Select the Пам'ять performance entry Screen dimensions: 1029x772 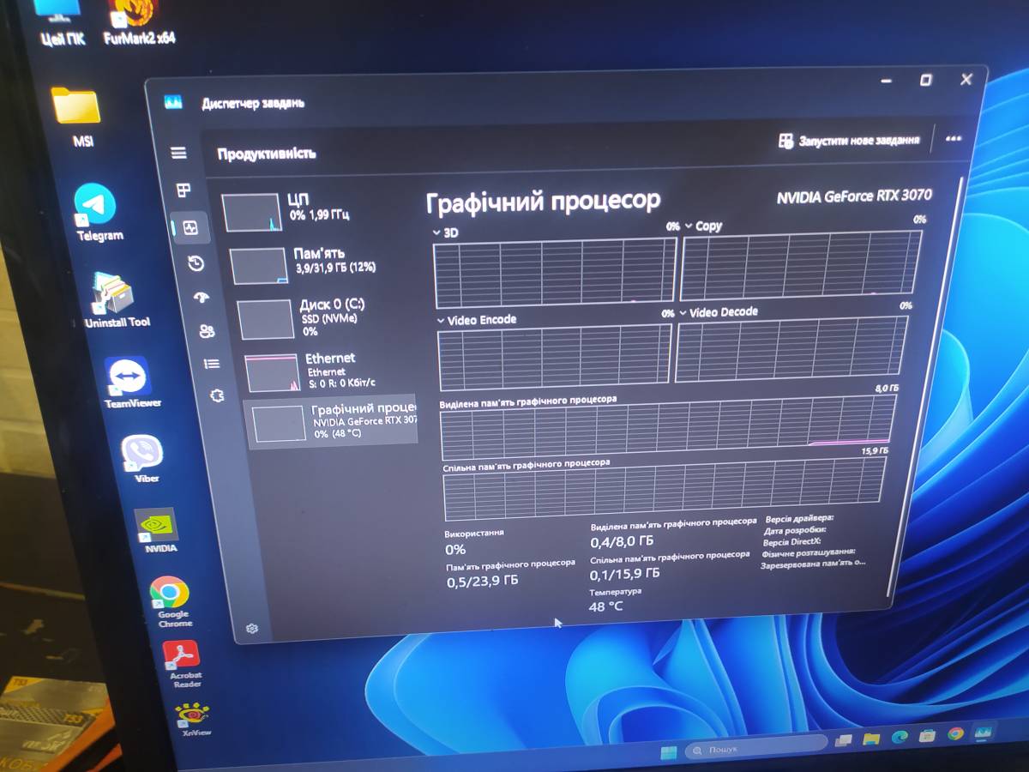(316, 265)
